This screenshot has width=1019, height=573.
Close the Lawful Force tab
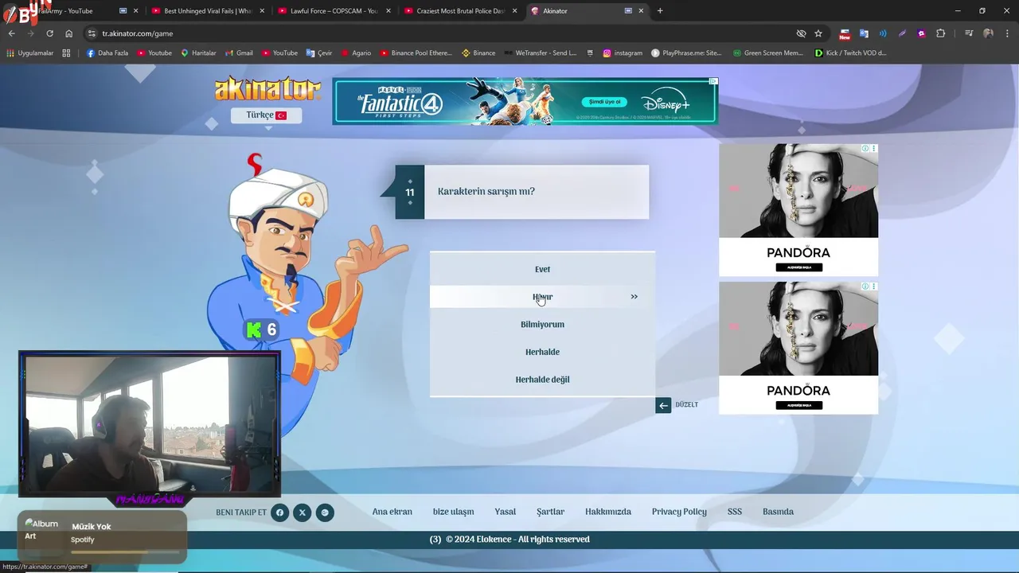[x=388, y=11]
